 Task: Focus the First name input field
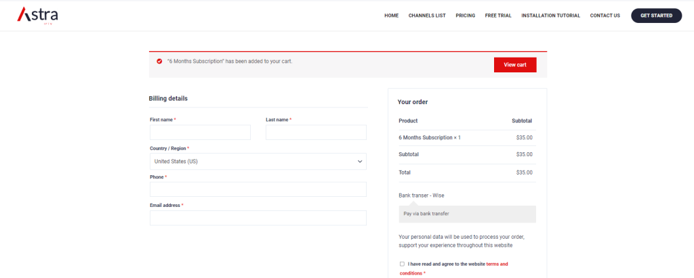[x=200, y=132]
